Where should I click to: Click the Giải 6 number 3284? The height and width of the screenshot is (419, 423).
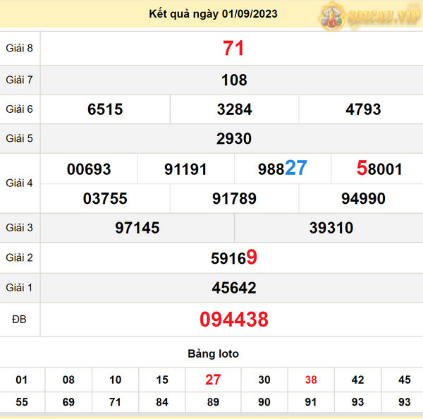pyautogui.click(x=234, y=109)
